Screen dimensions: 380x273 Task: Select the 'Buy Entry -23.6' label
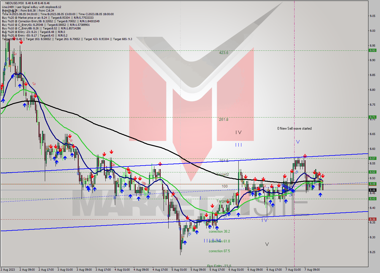click(219, 266)
